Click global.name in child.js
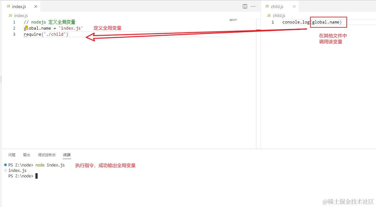Viewport: 376px width, 207px height. point(326,22)
